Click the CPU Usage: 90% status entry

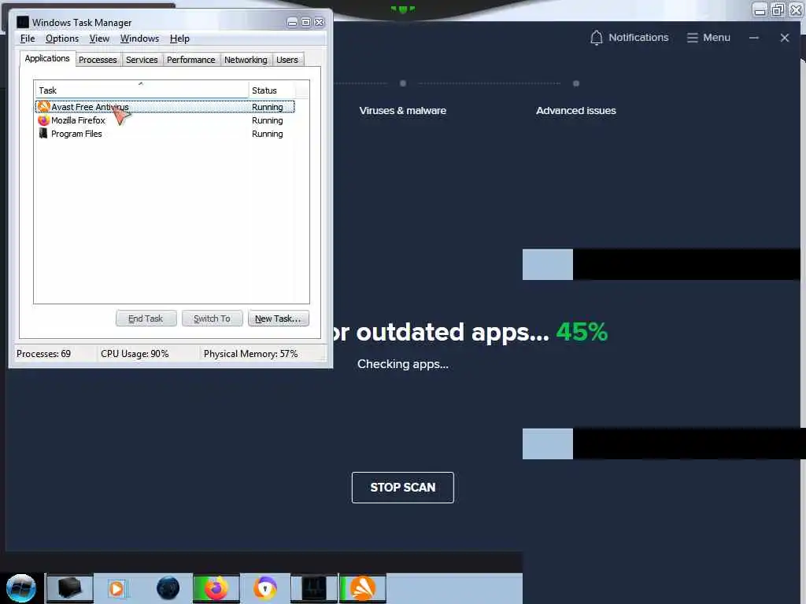pyautogui.click(x=135, y=354)
